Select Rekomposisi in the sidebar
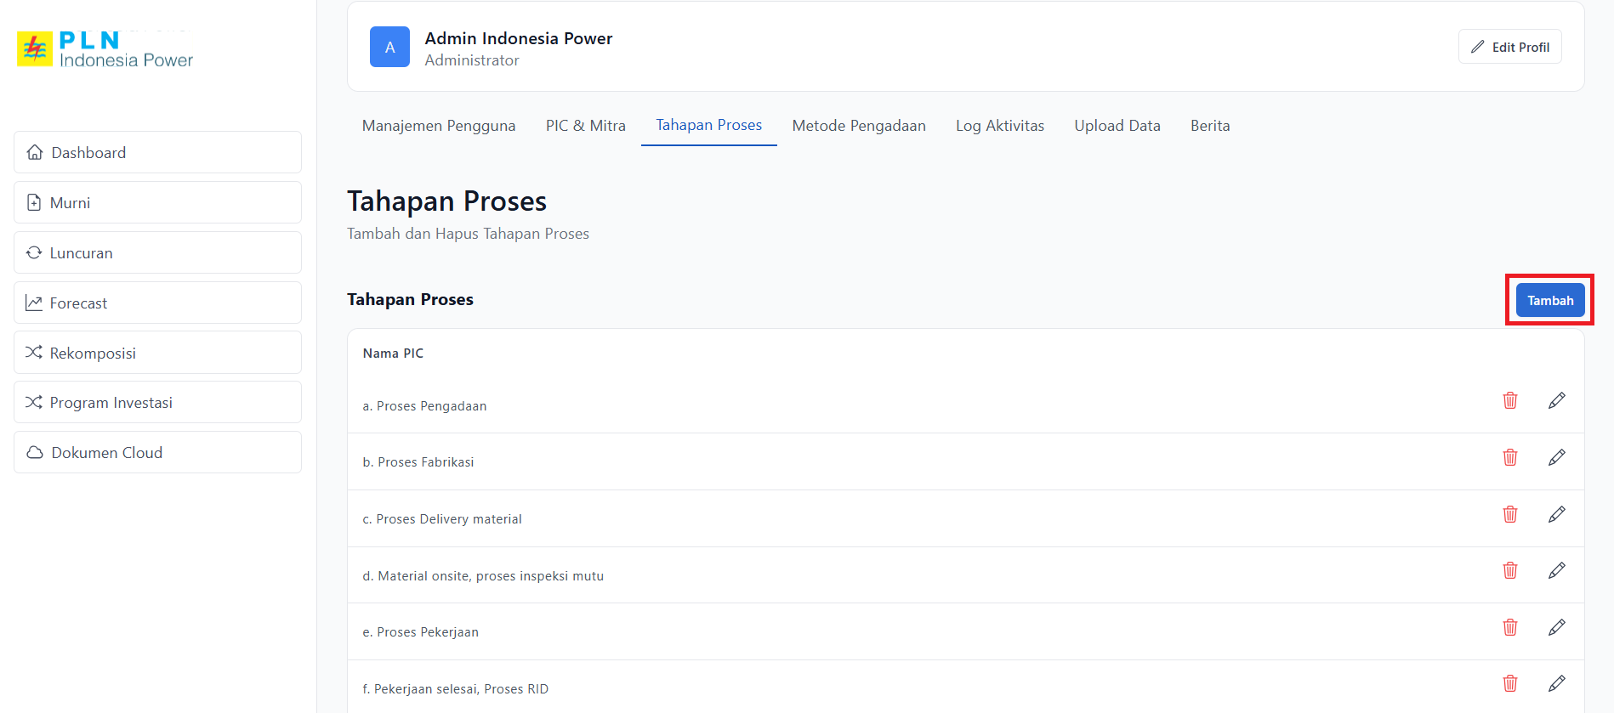Screen dimensions: 1614x713 click(157, 353)
